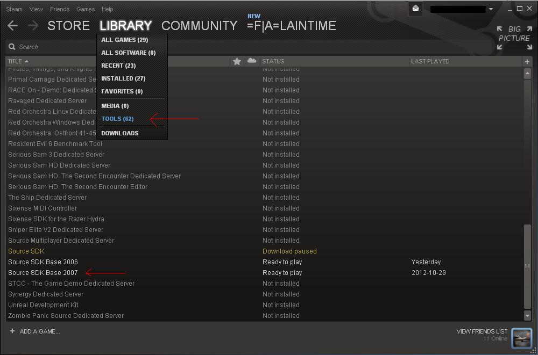538x355 pixels.
Task: Select ALL GAMES (29) in dropdown
Action: coord(125,40)
